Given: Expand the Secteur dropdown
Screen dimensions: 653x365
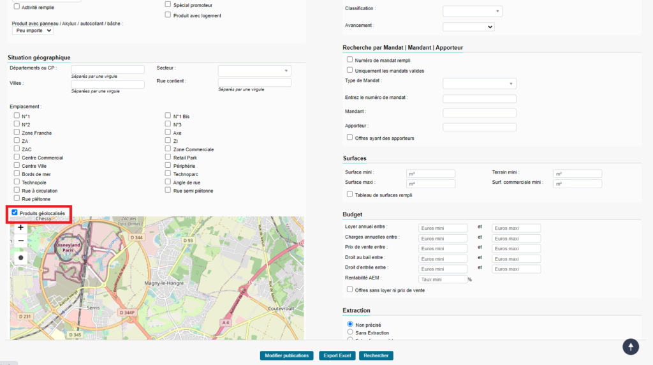Looking at the screenshot, I should 254,71.
